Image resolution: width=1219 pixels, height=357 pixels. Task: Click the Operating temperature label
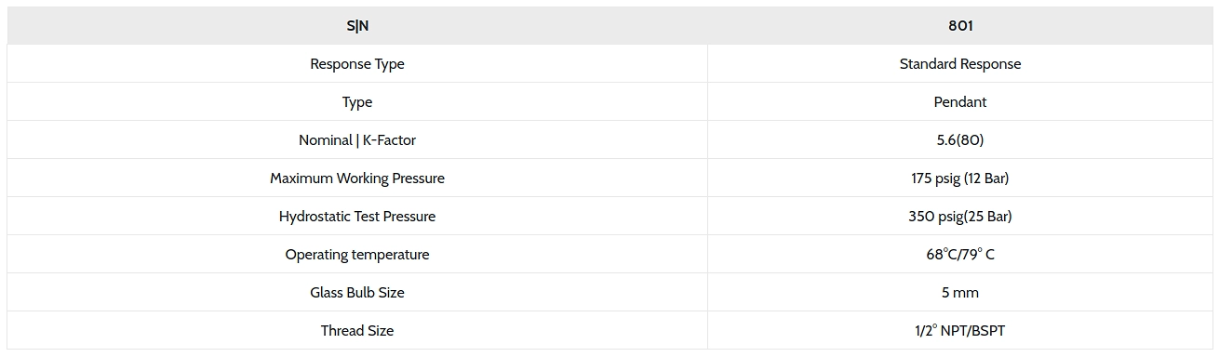[x=357, y=255]
